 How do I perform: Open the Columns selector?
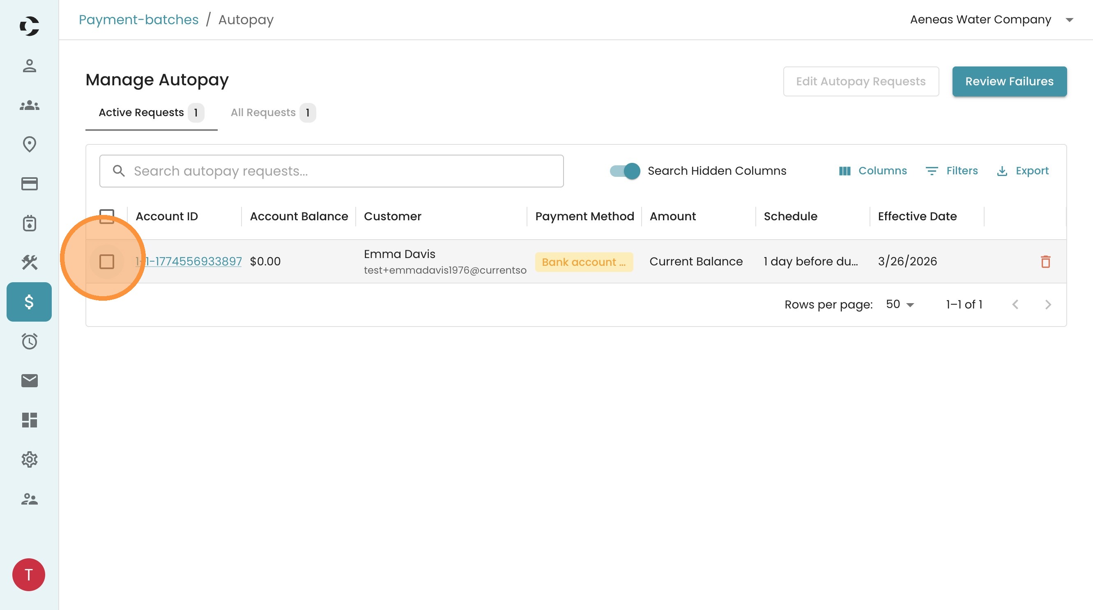click(873, 171)
